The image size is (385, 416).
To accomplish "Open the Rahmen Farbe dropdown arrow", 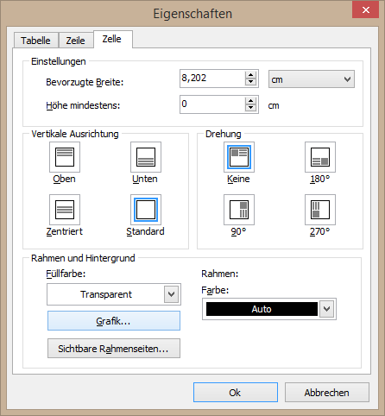I will click(x=326, y=309).
